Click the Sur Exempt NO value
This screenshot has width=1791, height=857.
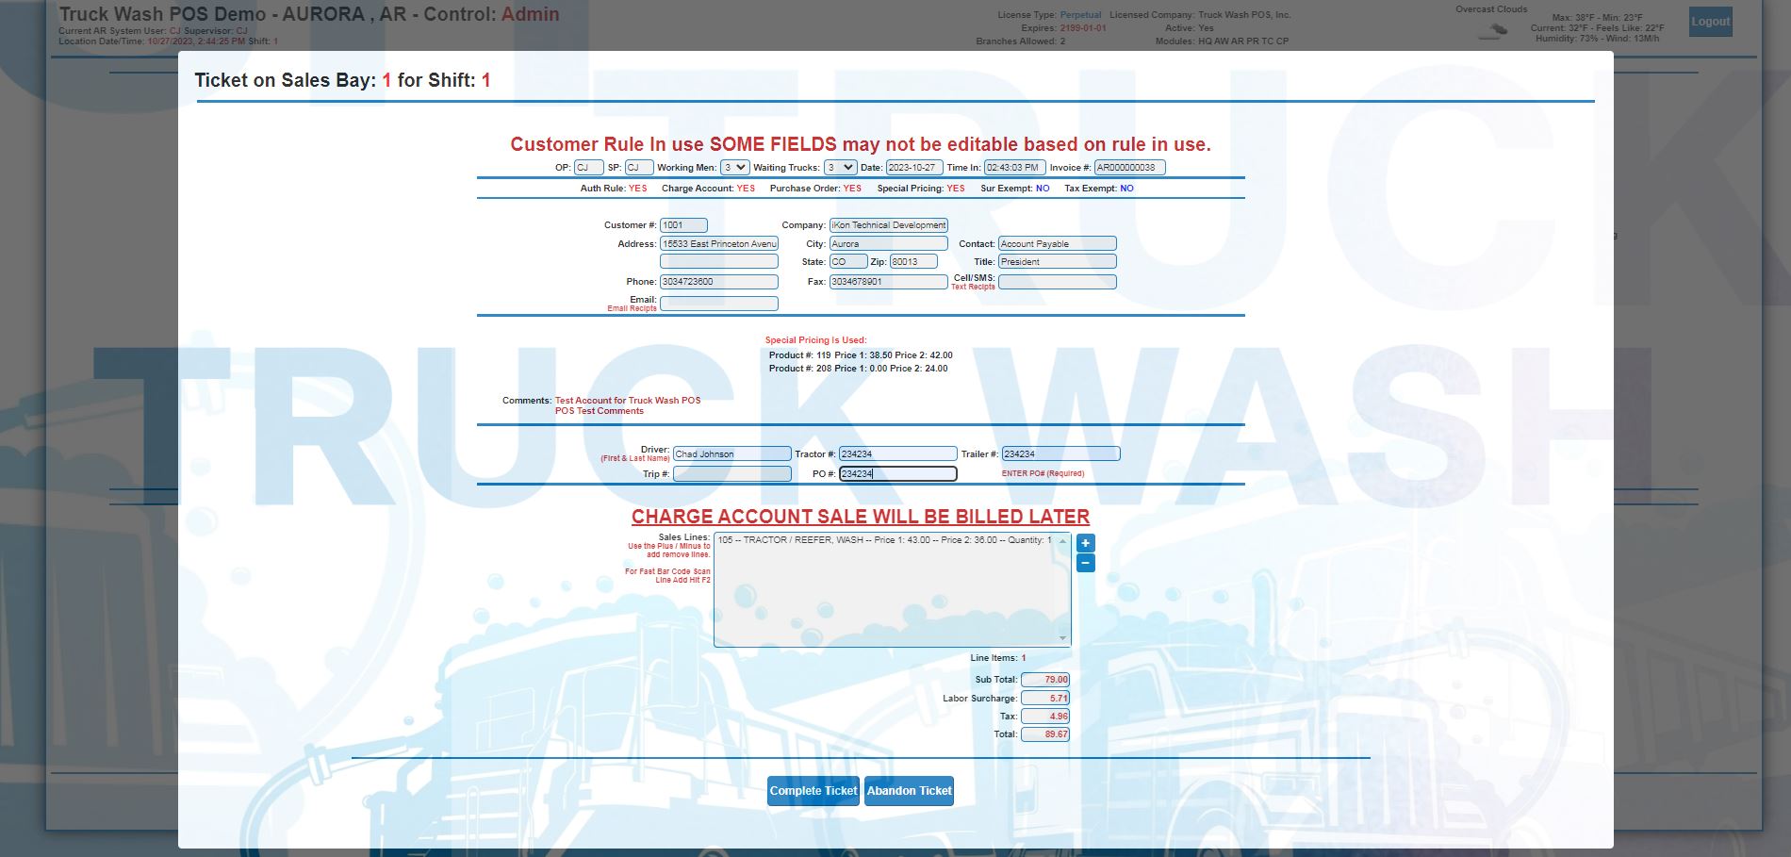click(x=1043, y=189)
